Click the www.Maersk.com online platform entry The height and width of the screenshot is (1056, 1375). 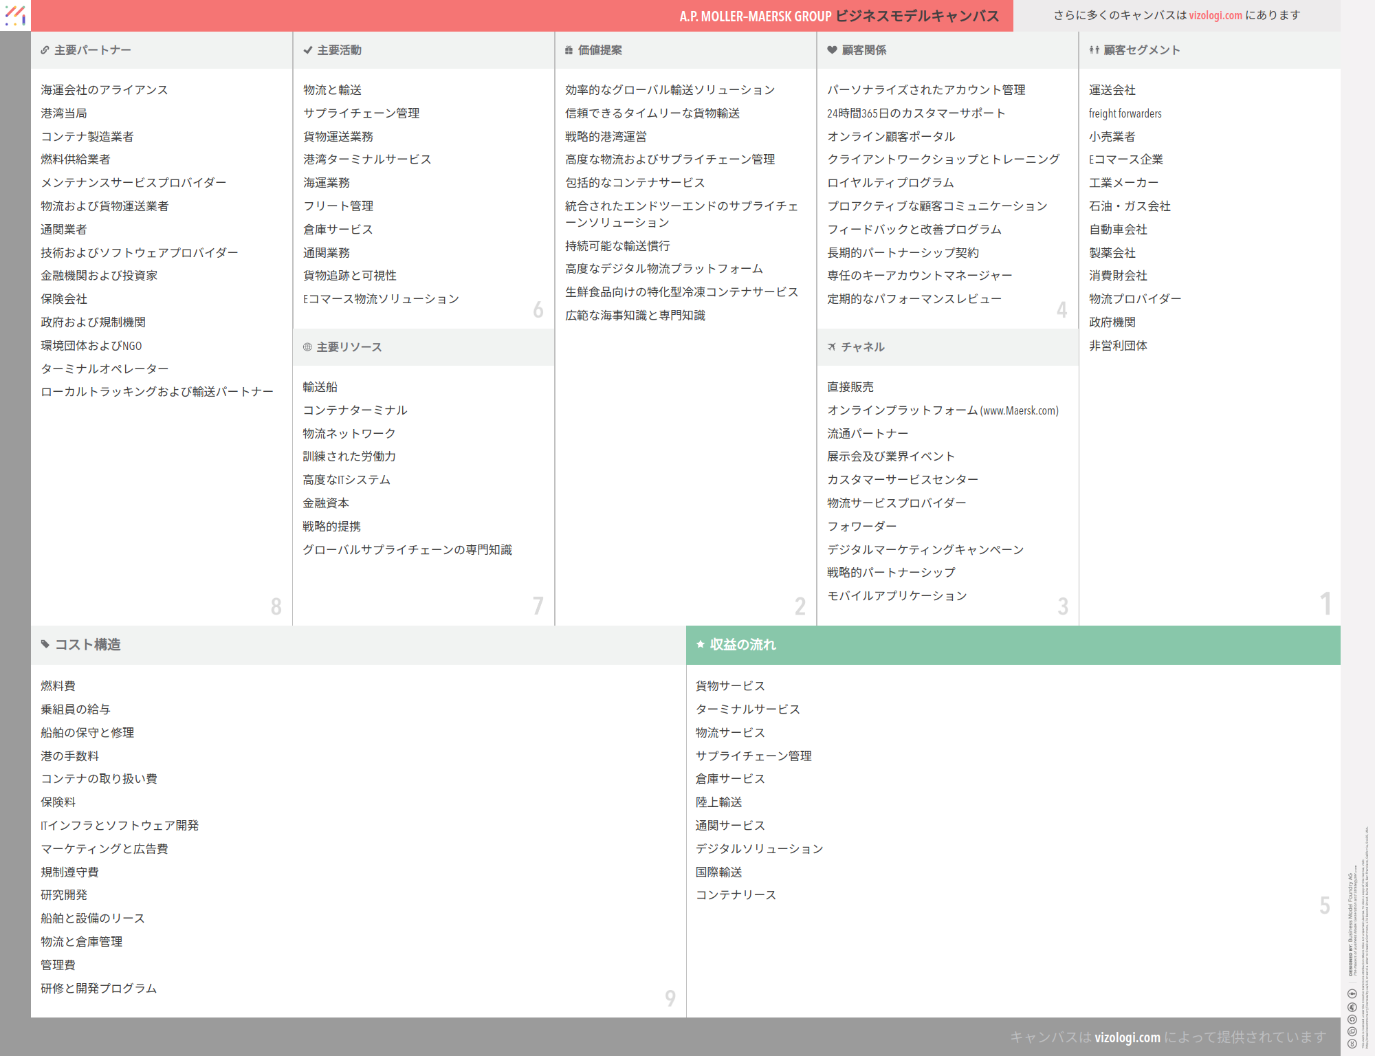pyautogui.click(x=943, y=410)
